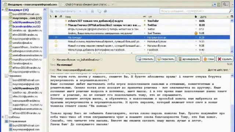The image size is (235, 132).
Task: Click the Удалить delete button
Action: [225, 59]
